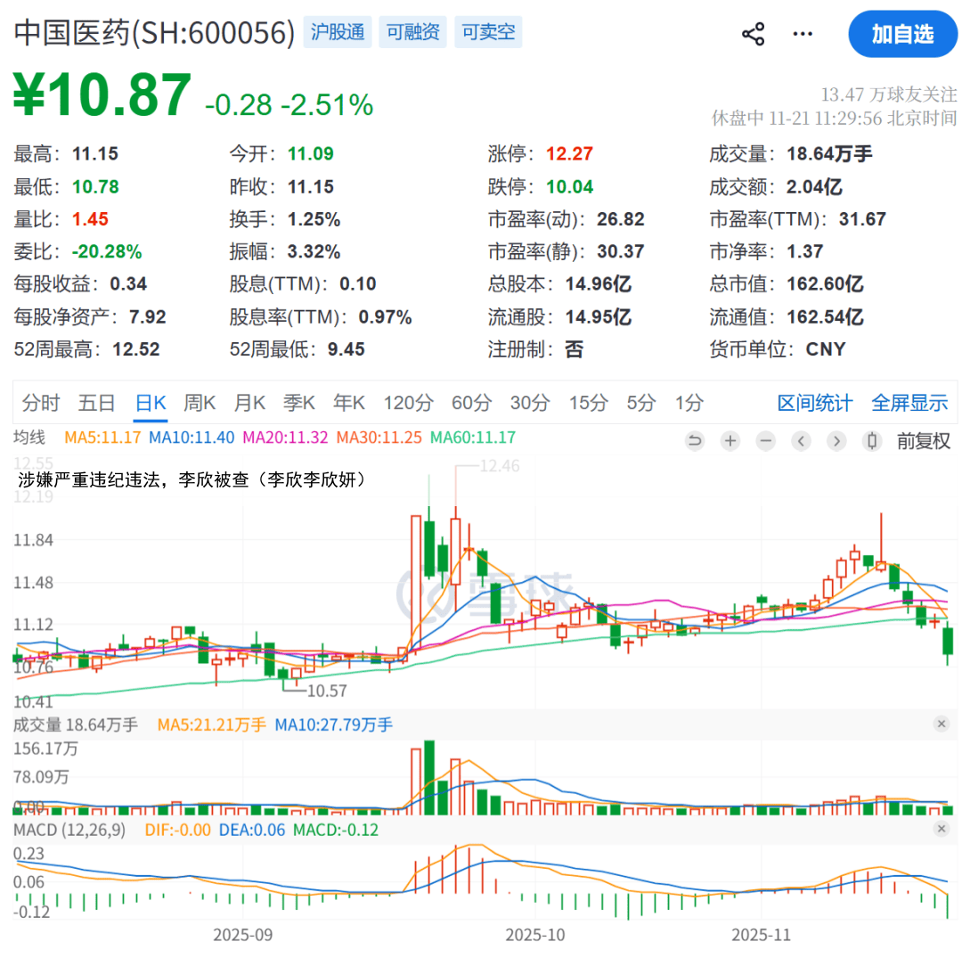The width and height of the screenshot is (962, 958).
Task: Click 全屏显示 to show fullscreen
Action: (x=909, y=403)
